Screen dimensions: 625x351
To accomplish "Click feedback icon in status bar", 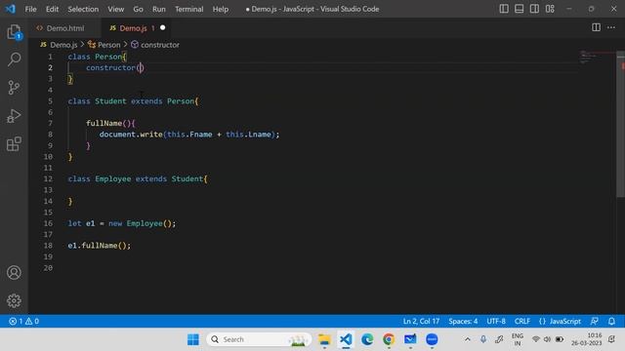I will [595, 321].
